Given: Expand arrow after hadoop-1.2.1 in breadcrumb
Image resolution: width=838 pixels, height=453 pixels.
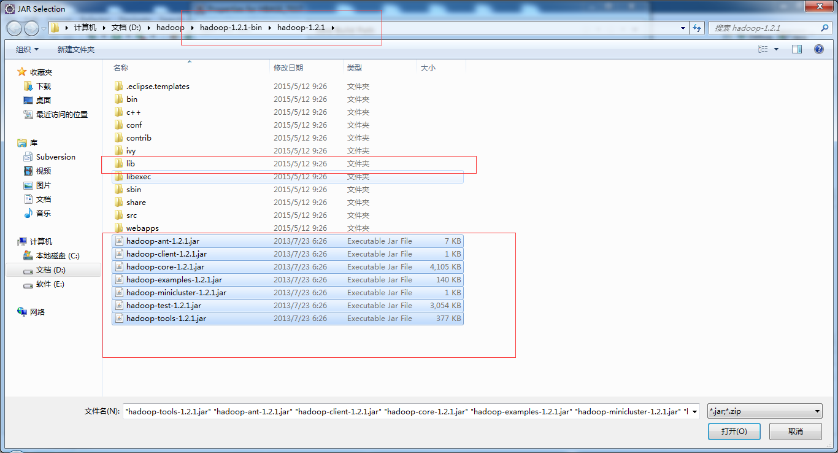Looking at the screenshot, I should pyautogui.click(x=333, y=28).
